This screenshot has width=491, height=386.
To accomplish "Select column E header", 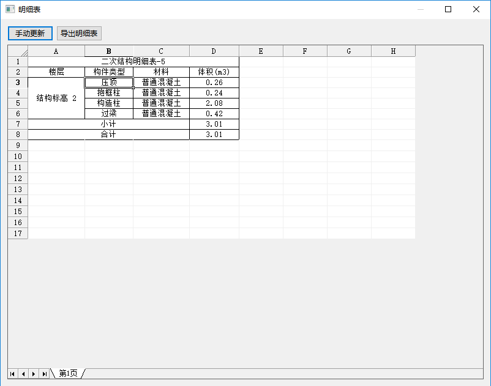I will pos(261,51).
